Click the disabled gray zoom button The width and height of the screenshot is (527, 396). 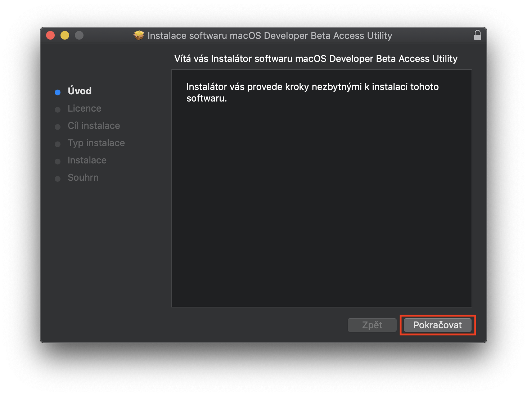pyautogui.click(x=79, y=35)
